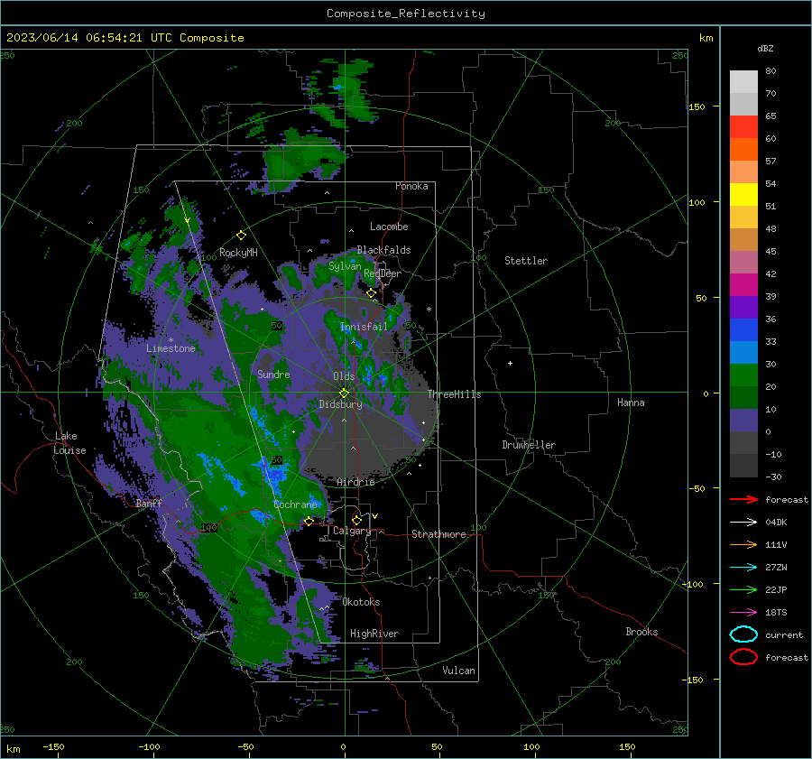Screen dimensions: 812x759
Task: Click the Olds label
Action: [344, 376]
